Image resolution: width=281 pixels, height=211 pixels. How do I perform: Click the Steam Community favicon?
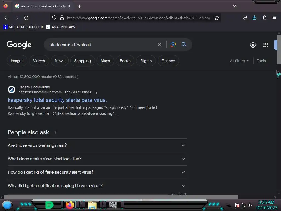pyautogui.click(x=12, y=90)
